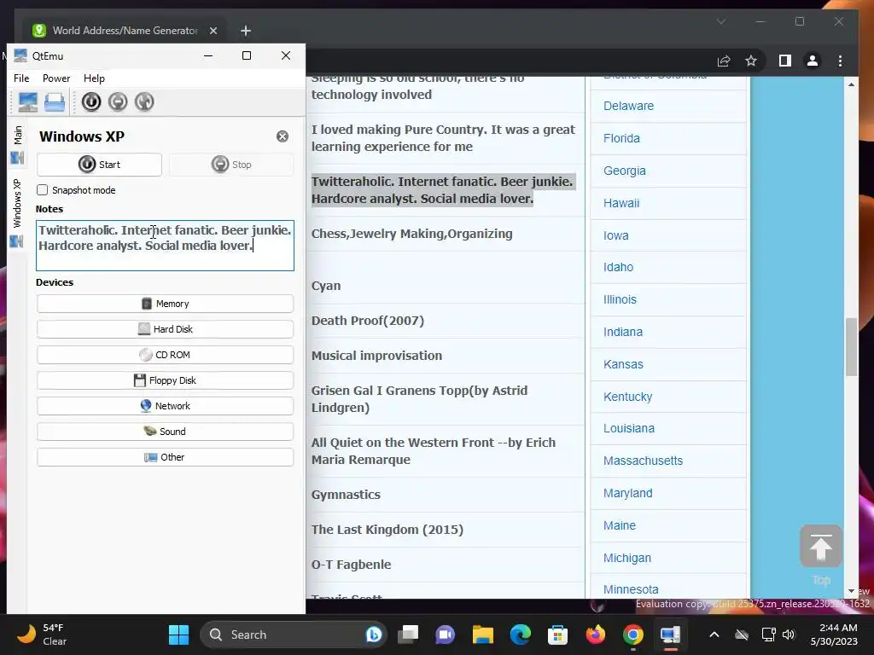Click the browser page vertical scrollbar thumb

[x=851, y=346]
